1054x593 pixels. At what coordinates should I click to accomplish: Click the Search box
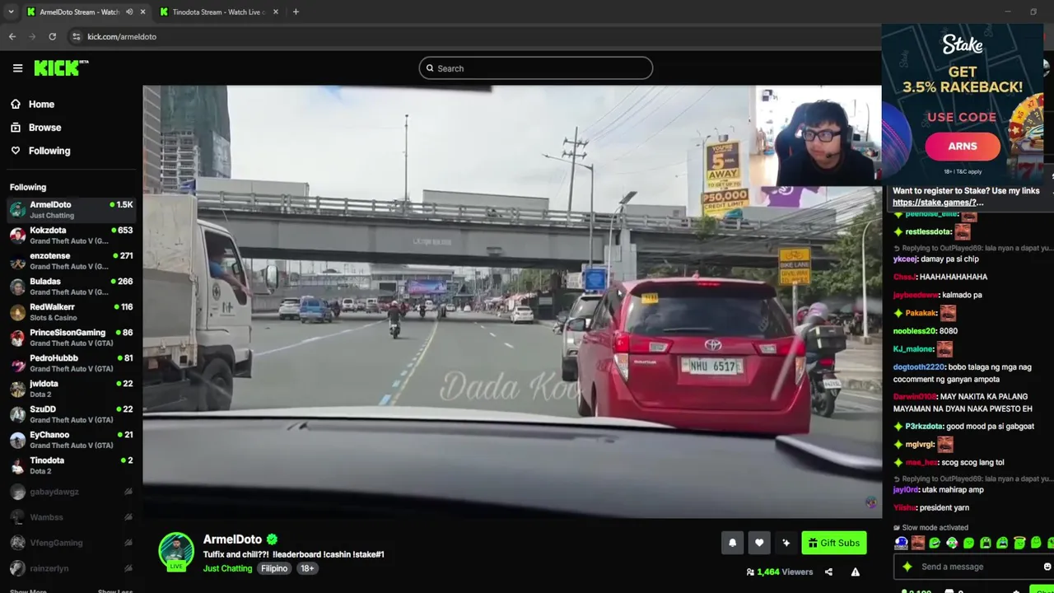[x=536, y=68]
